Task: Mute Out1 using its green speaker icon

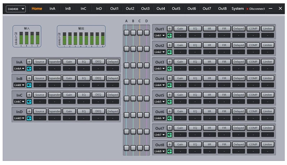Action: point(169,35)
